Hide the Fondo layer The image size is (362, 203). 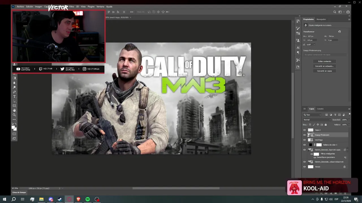click(305, 167)
